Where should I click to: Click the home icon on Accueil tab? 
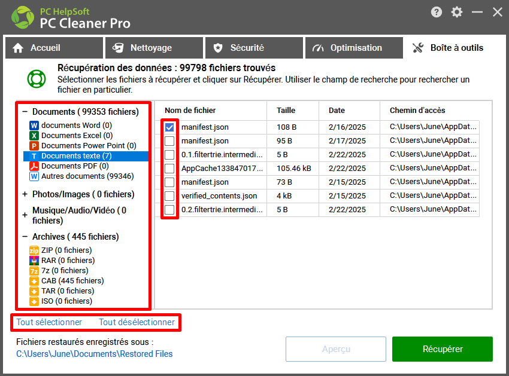pyautogui.click(x=18, y=48)
